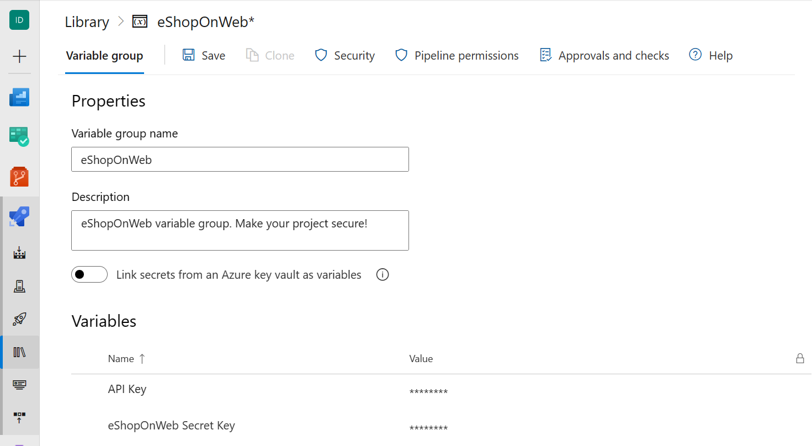
Task: Open Task groups from the sidebar
Action: click(x=19, y=384)
